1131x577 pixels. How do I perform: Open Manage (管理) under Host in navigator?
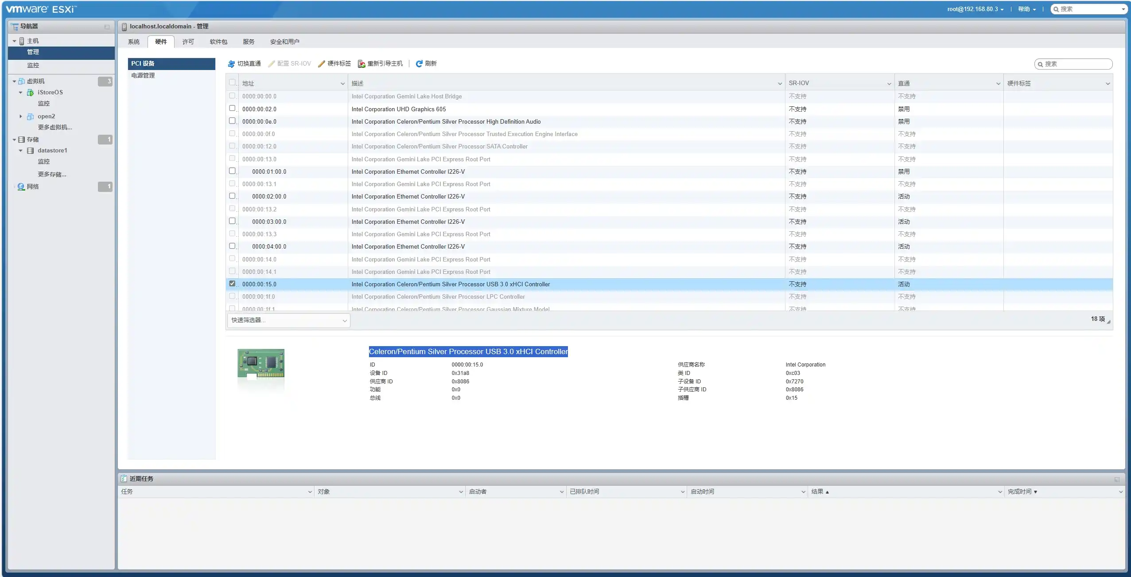tap(61, 52)
